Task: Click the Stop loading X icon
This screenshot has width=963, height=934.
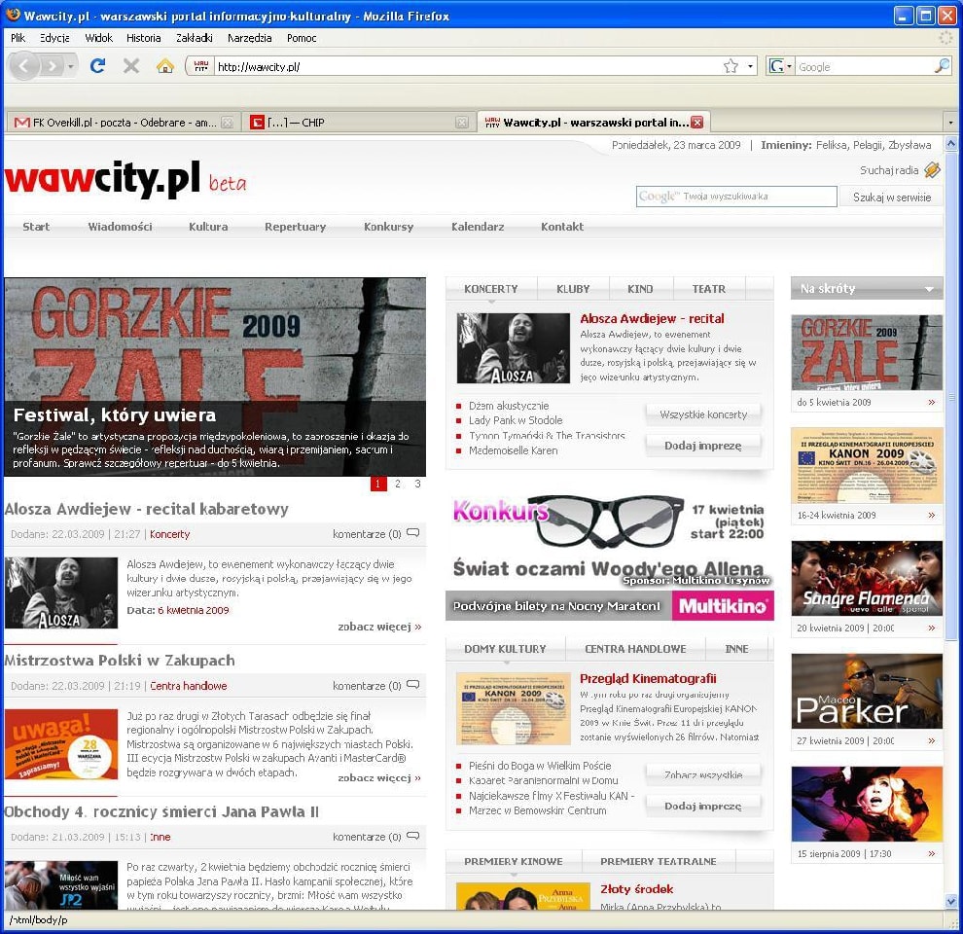Action: tap(130, 65)
